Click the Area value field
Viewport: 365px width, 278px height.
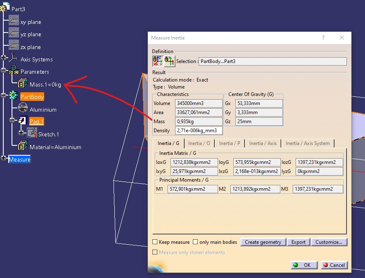(199, 112)
